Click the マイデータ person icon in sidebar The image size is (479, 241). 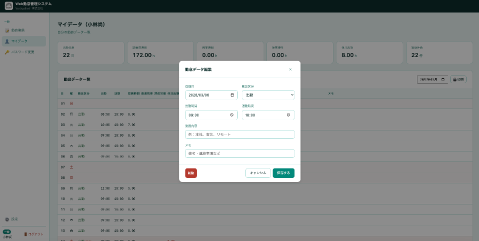pos(7,41)
